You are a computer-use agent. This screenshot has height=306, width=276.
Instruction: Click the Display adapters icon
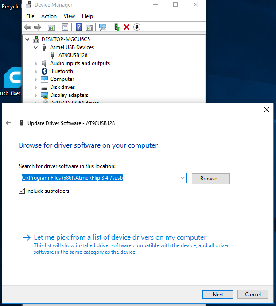coord(44,95)
